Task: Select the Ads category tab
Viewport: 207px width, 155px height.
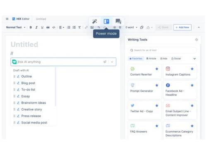Action: [164, 59]
